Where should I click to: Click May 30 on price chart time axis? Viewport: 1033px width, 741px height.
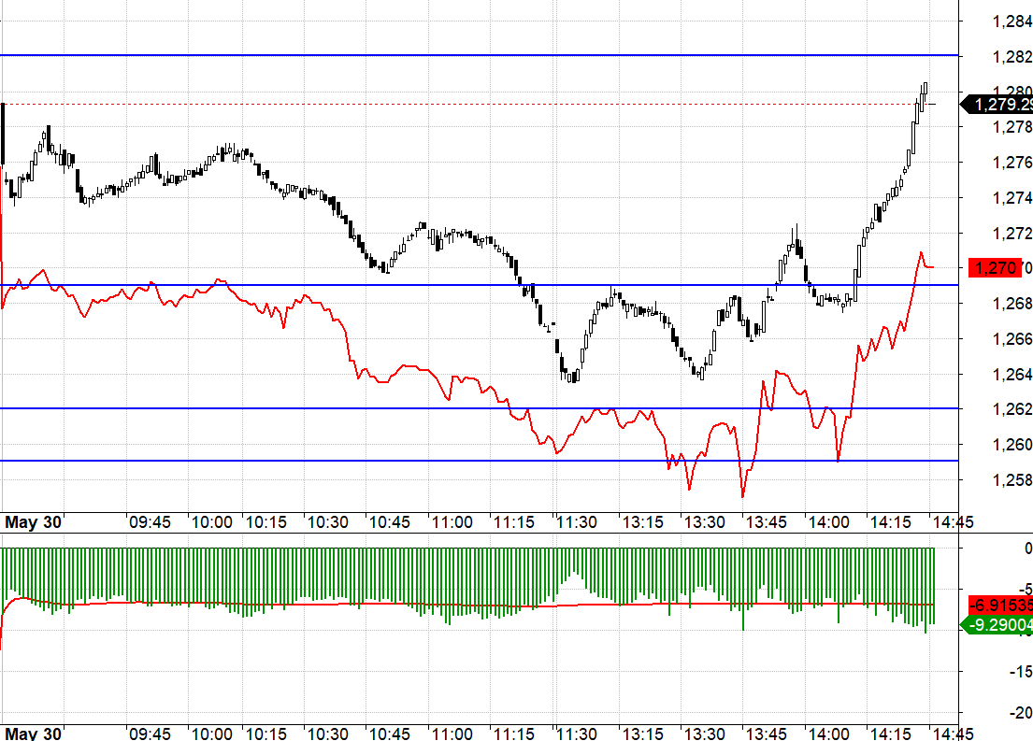coord(33,522)
